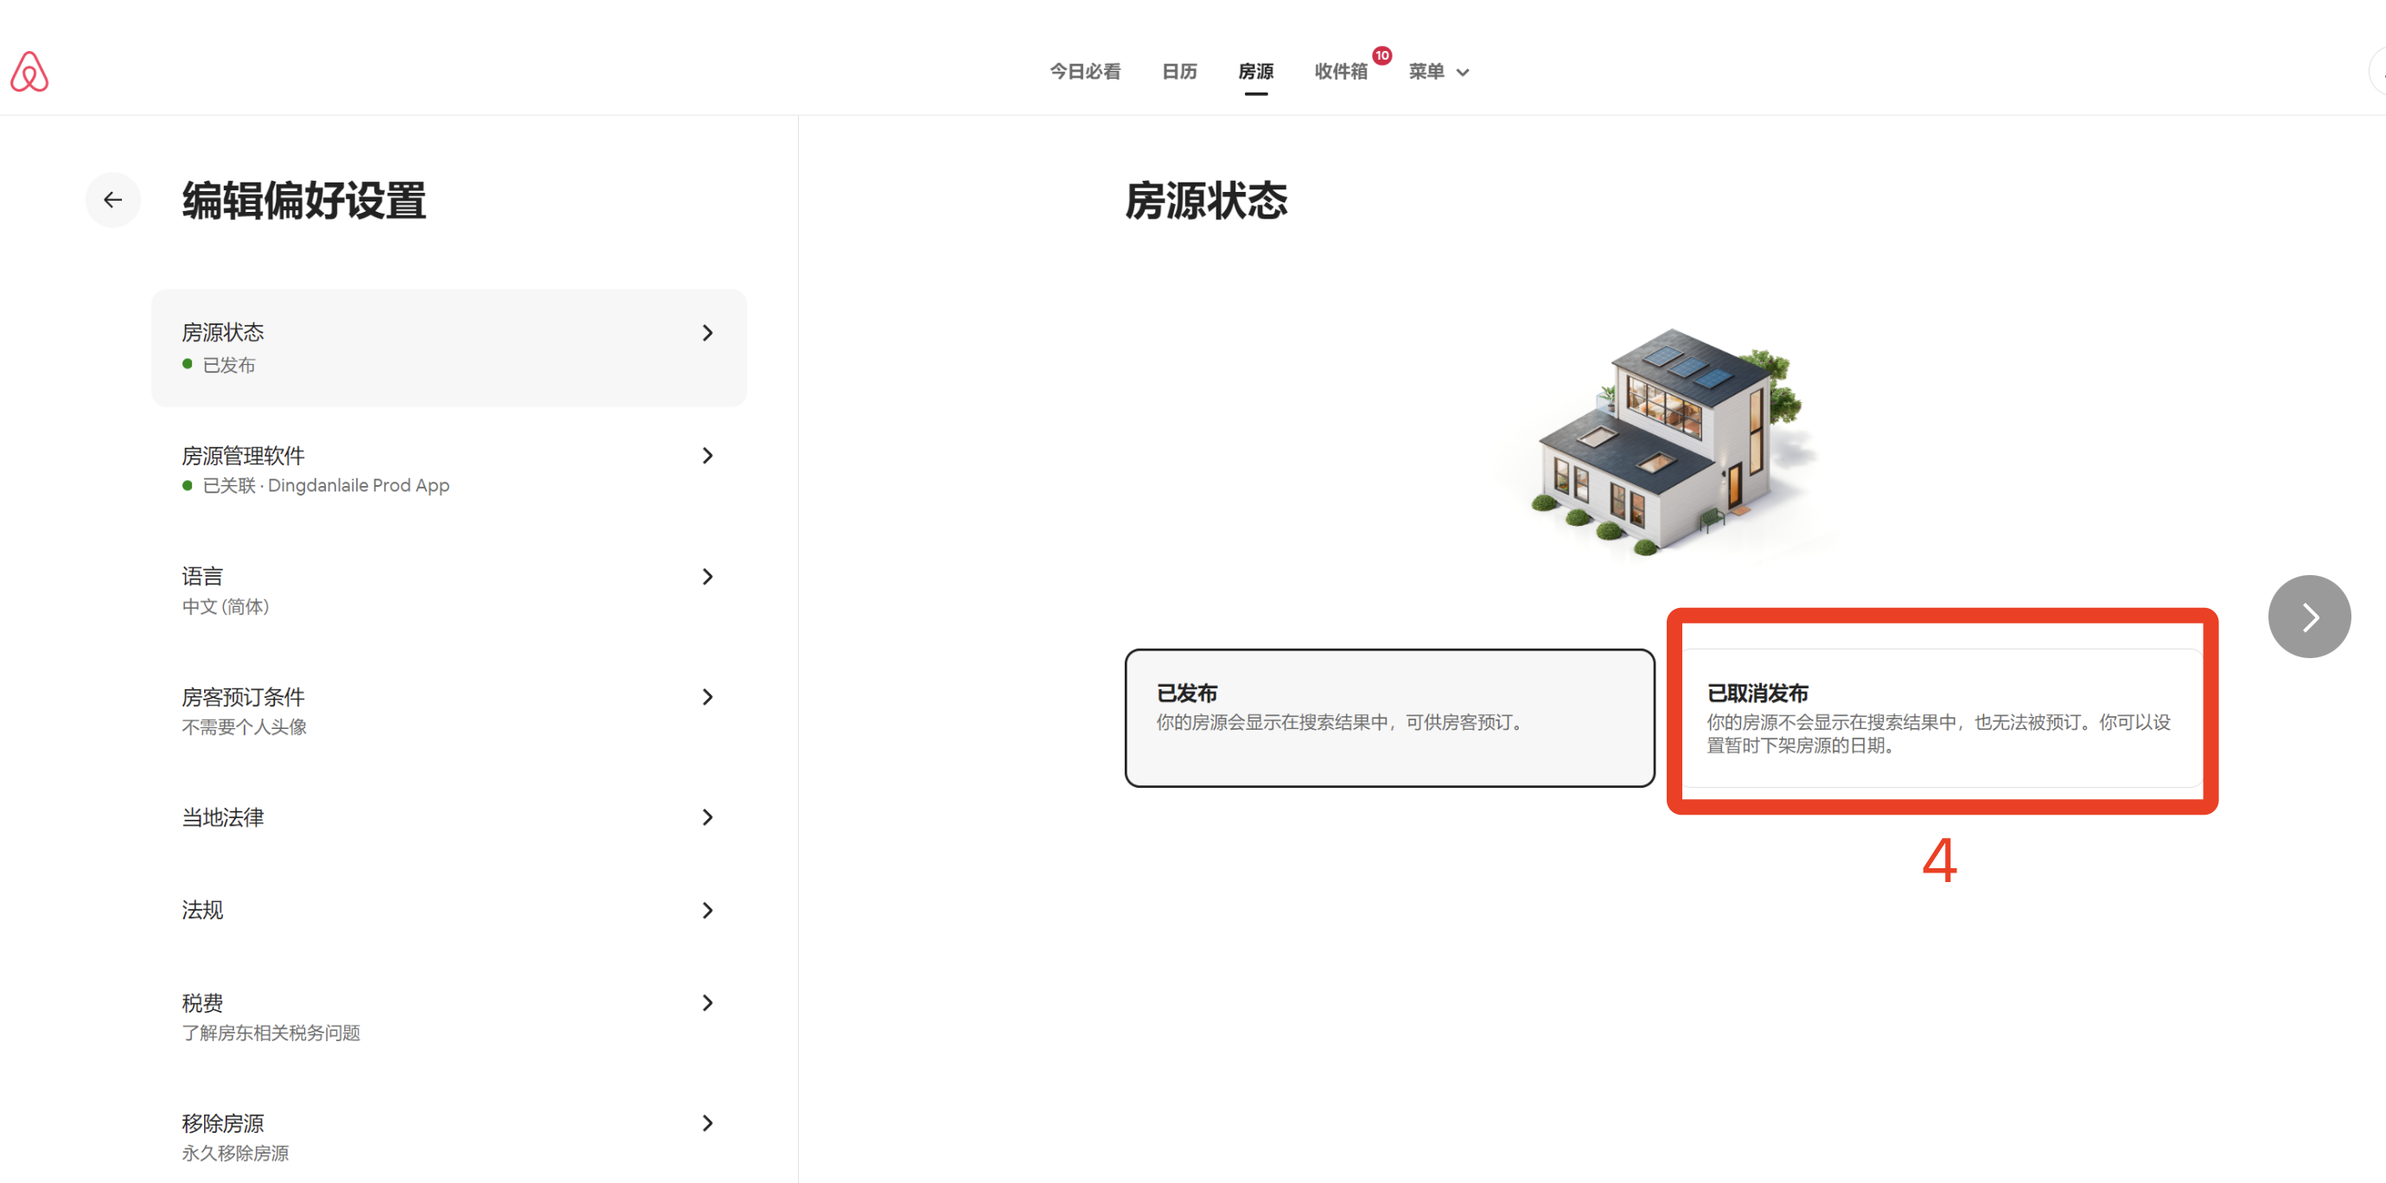Click the chevron on the 税费 row
This screenshot has height=1183, width=2386.
click(708, 1002)
